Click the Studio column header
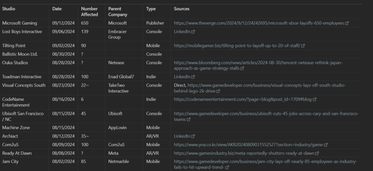The width and height of the screenshot is (373, 171). click(x=9, y=9)
